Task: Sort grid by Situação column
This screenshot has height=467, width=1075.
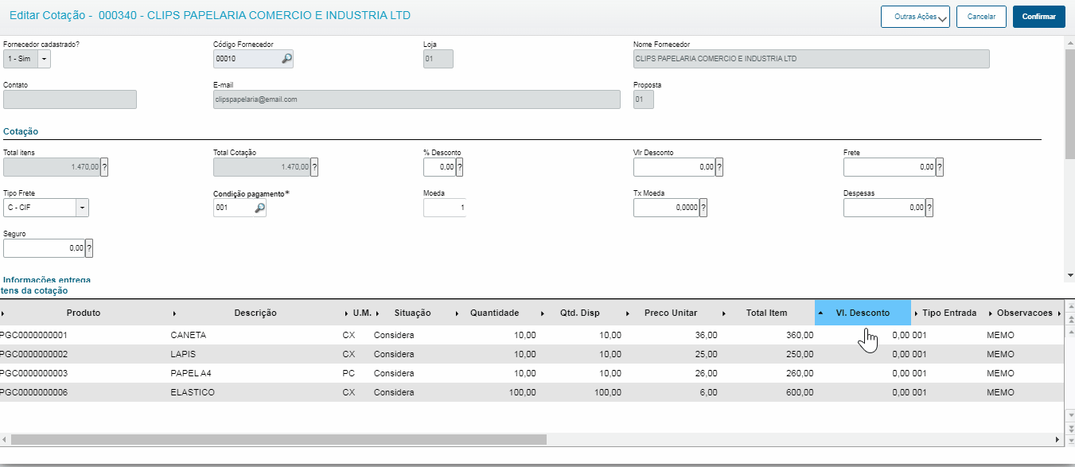Action: pos(412,313)
